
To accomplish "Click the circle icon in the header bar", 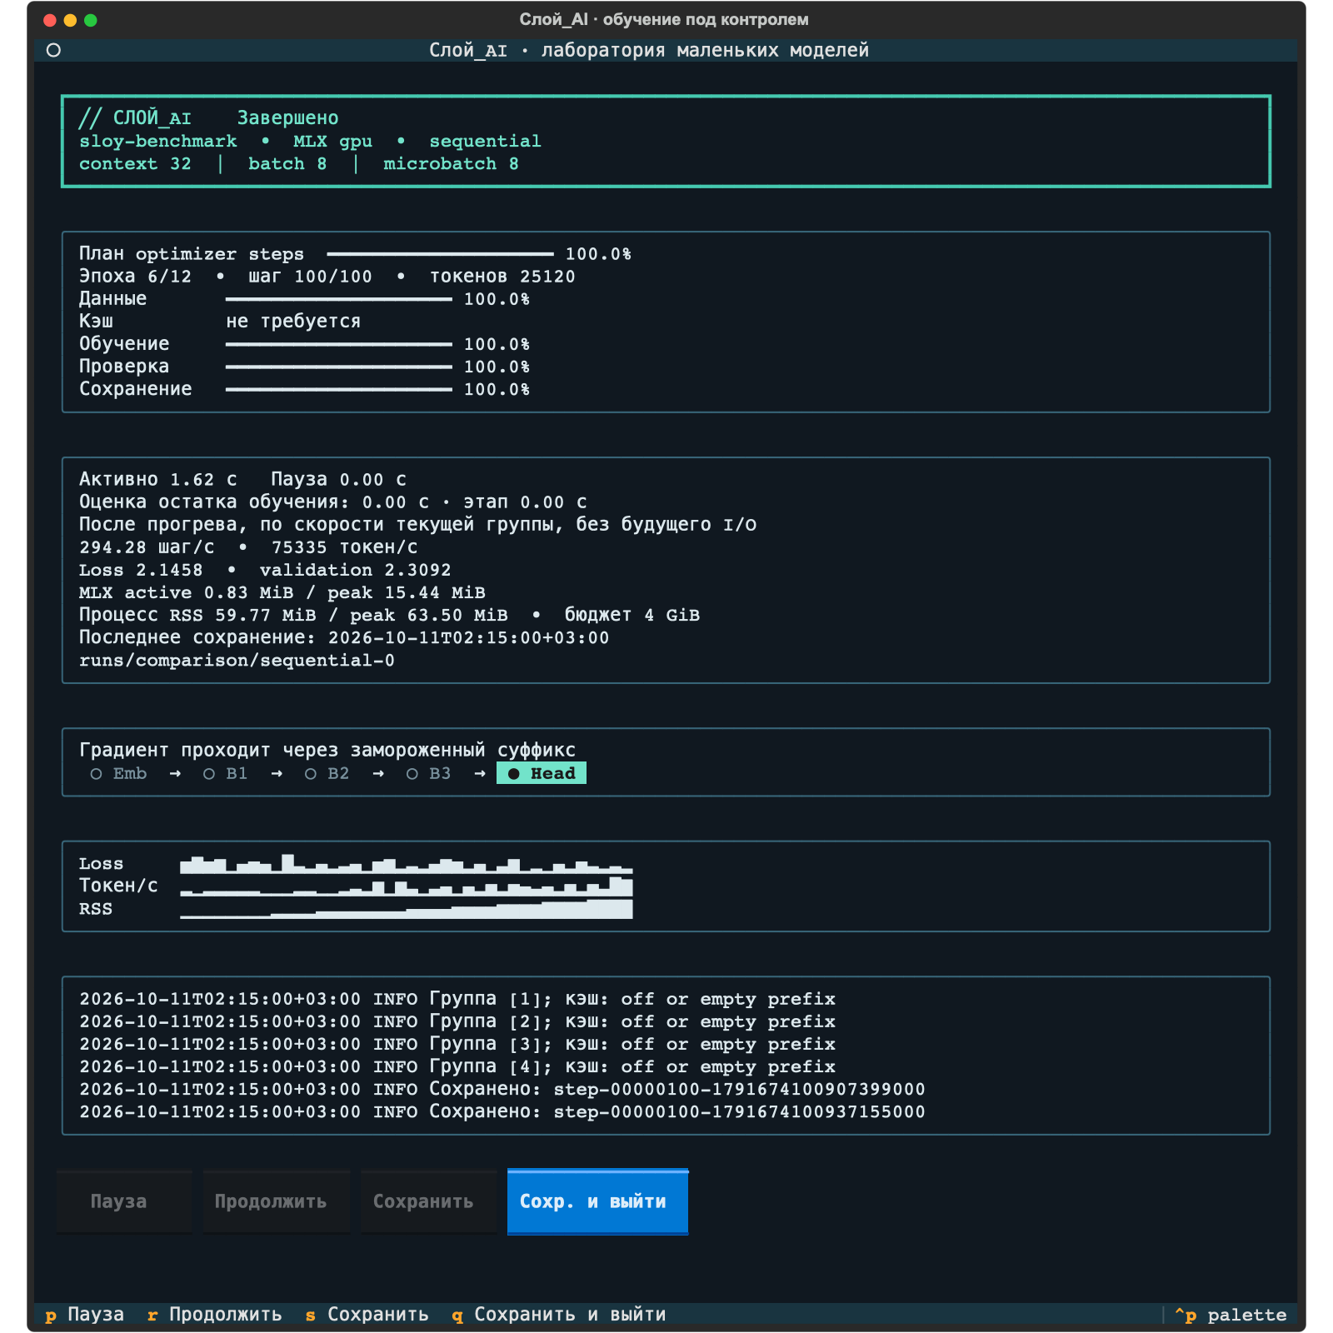I will pos(53,50).
